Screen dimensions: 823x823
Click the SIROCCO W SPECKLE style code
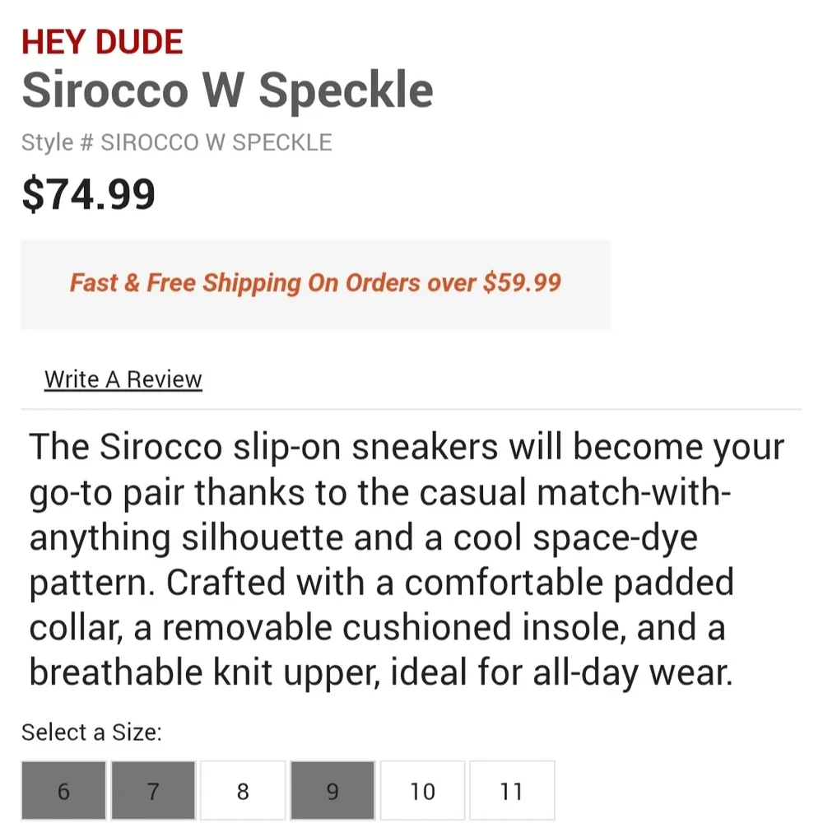(x=216, y=142)
